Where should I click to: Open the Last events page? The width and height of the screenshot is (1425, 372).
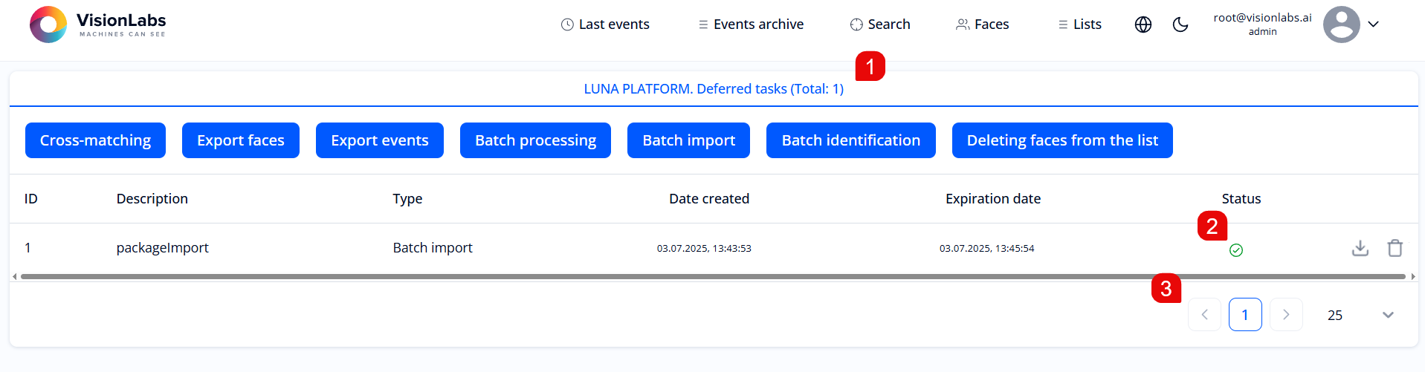[605, 25]
